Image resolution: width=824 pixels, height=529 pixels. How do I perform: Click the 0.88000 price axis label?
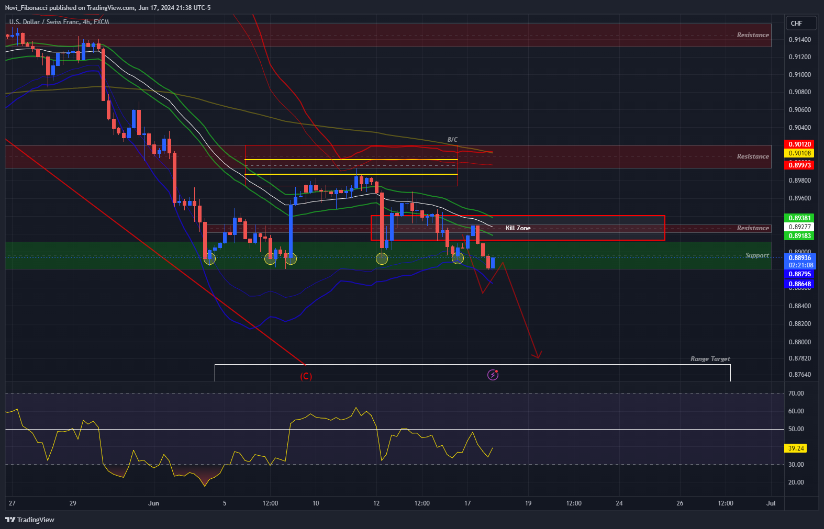click(x=799, y=342)
